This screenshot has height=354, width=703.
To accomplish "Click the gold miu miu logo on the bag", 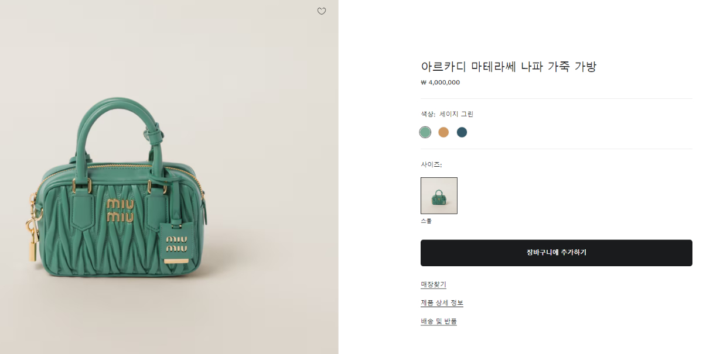I will click(121, 211).
